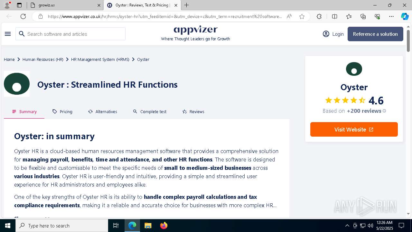The image size is (412, 232).
Task: Click the star rating in sidebar
Action: tap(345, 100)
